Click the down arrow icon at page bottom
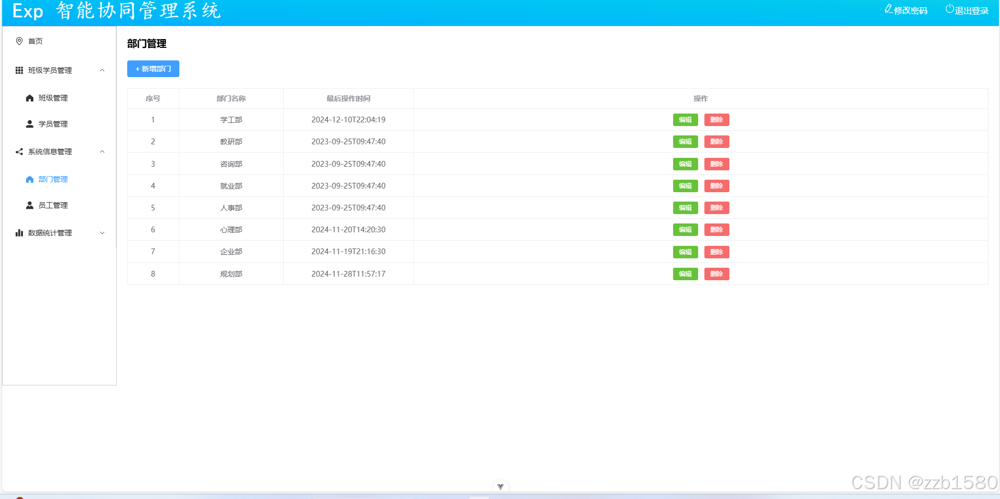 500,486
